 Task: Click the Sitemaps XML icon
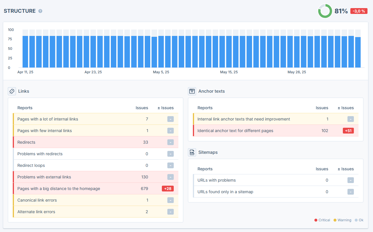tap(192, 152)
